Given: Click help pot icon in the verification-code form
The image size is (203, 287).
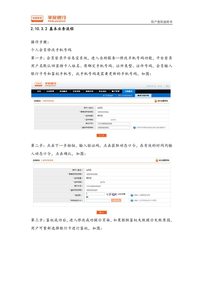Looking at the screenshot, I should click(x=157, y=160).
